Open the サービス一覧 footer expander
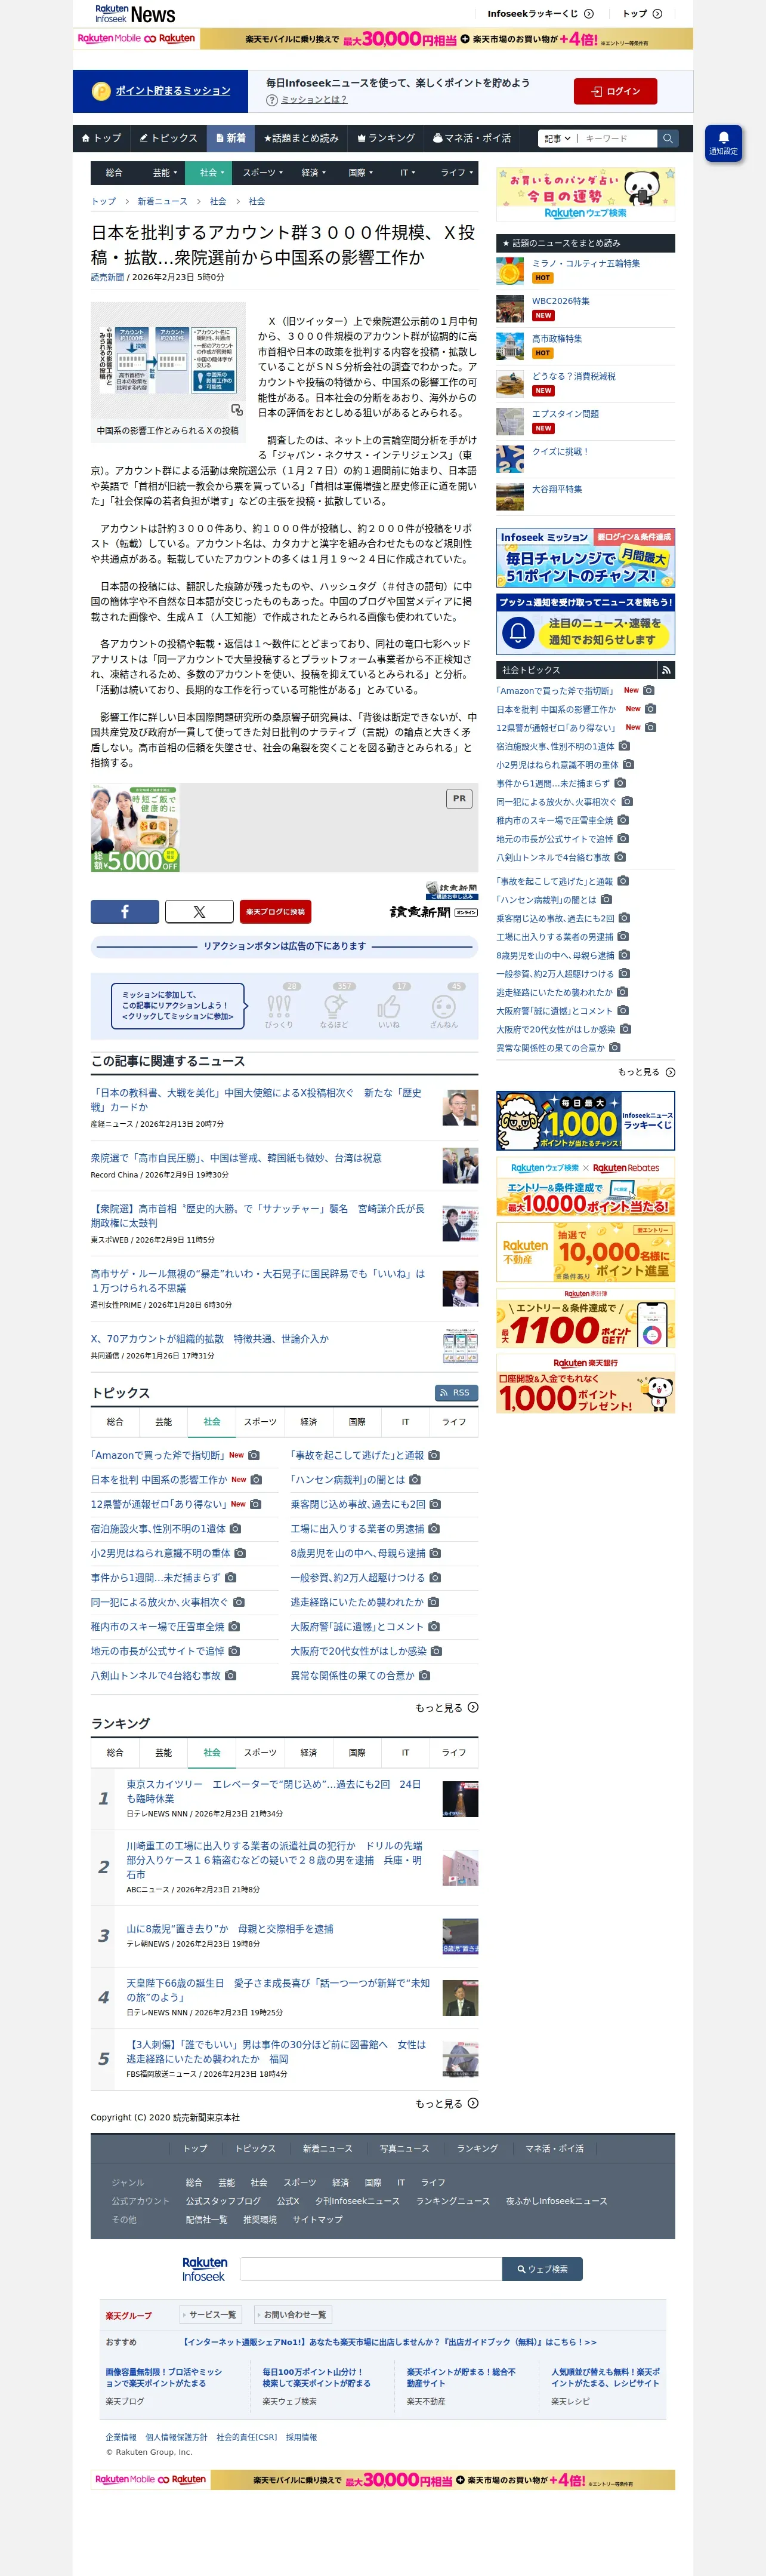The height and width of the screenshot is (2576, 766). coord(210,2315)
